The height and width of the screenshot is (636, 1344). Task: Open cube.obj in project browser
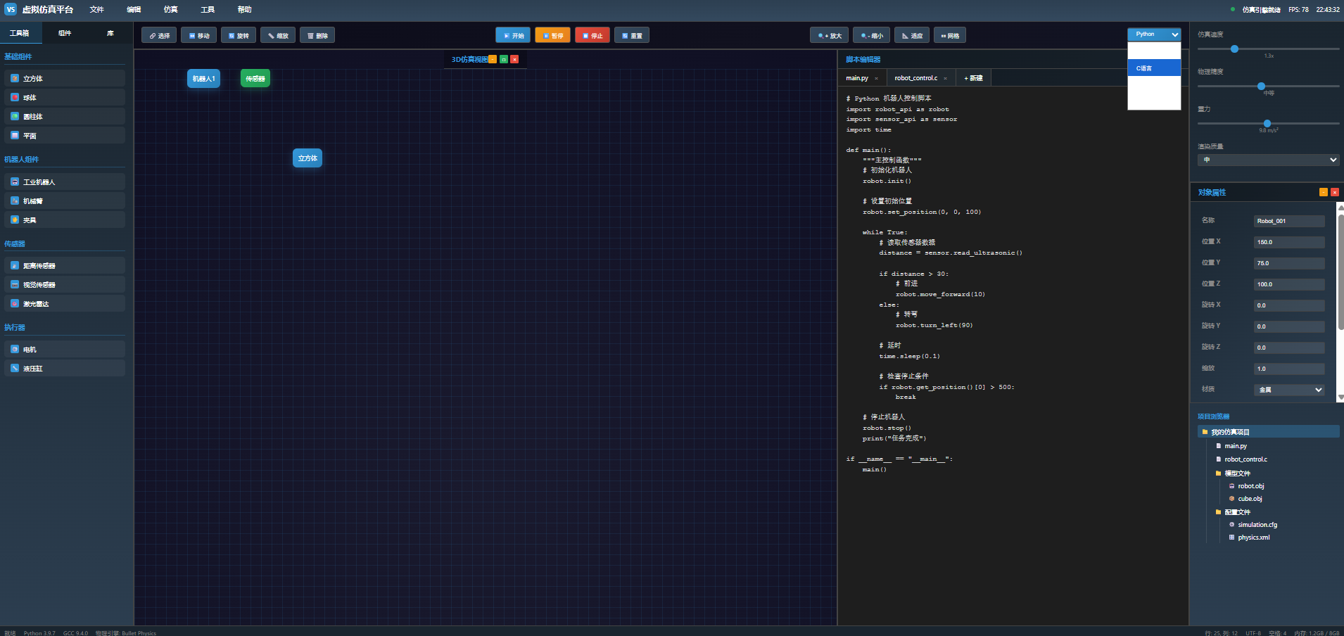(1250, 499)
